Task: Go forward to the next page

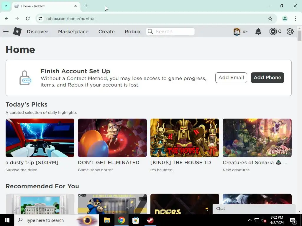Action: pyautogui.click(x=17, y=19)
